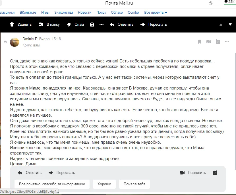Click Ответить in the bottom reply panel
Viewport: 236px width, 195px height.
click(x=34, y=173)
